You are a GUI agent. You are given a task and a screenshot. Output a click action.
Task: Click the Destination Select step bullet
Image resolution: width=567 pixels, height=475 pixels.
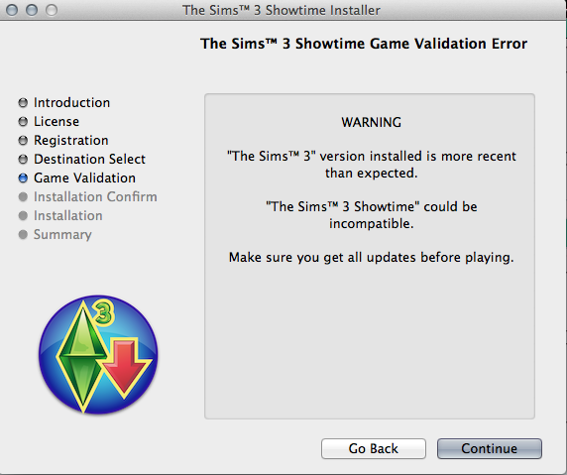click(x=23, y=160)
